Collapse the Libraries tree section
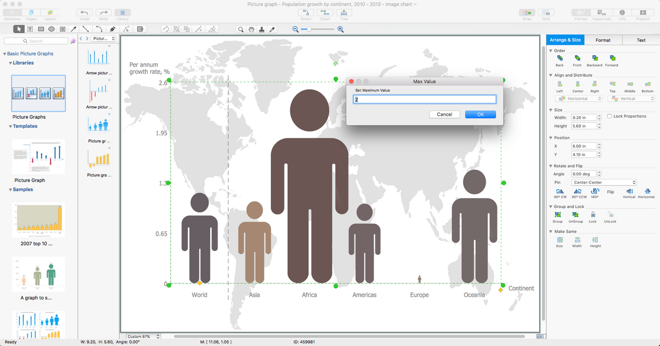 coord(10,63)
